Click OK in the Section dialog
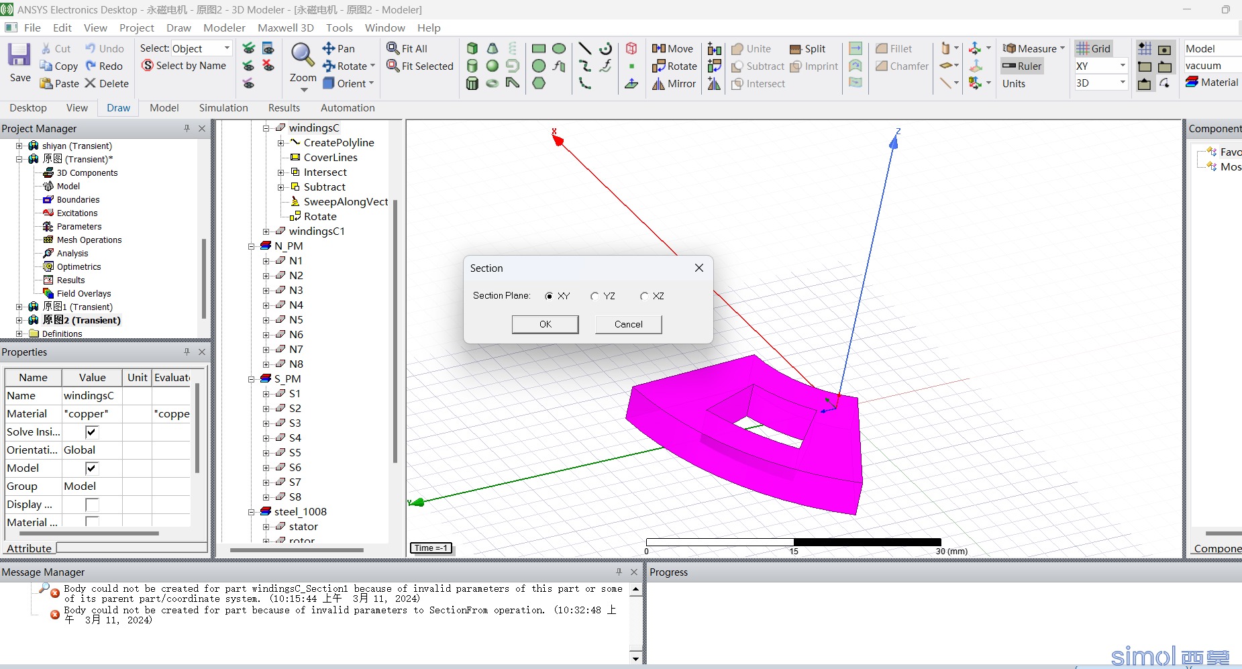Screen dimensions: 1242x669 545,324
